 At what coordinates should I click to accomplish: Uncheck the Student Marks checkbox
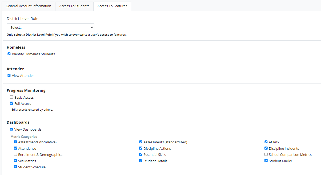point(266,161)
